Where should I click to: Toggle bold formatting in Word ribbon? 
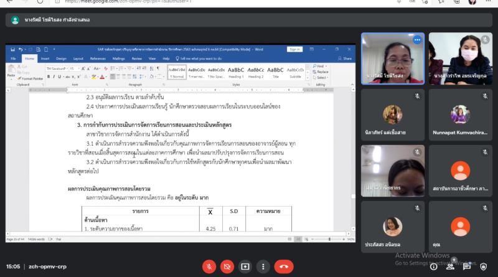(x=50, y=77)
